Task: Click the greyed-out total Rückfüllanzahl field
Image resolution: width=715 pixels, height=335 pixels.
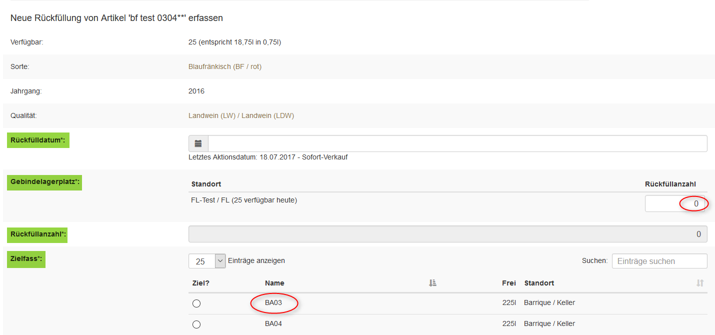Action: (447, 234)
